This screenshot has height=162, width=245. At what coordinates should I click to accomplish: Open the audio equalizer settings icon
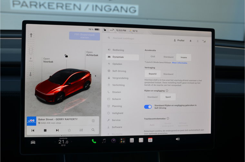81,130
